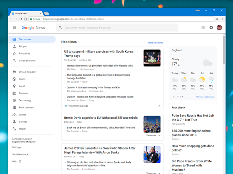
Task: Open Brexit Davis appeals headline
Action: [x=101, y=118]
